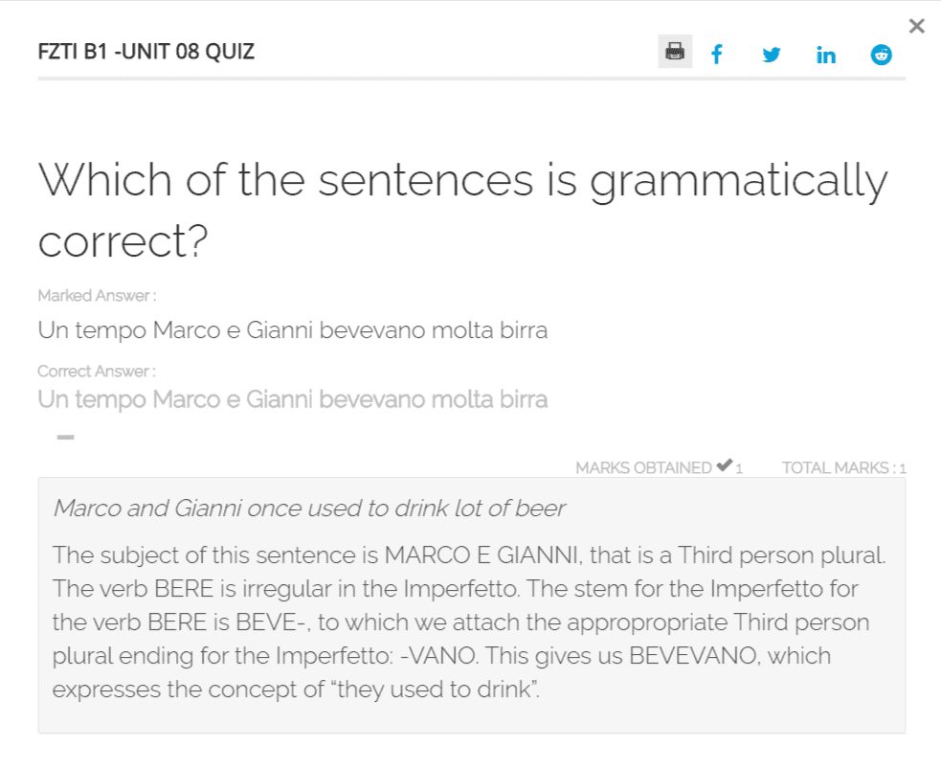Click the Correct Answer label
Viewport: 941px width, 769px height.
tap(97, 372)
